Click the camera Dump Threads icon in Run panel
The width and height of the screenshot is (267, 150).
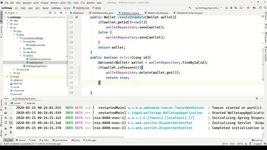(5, 113)
